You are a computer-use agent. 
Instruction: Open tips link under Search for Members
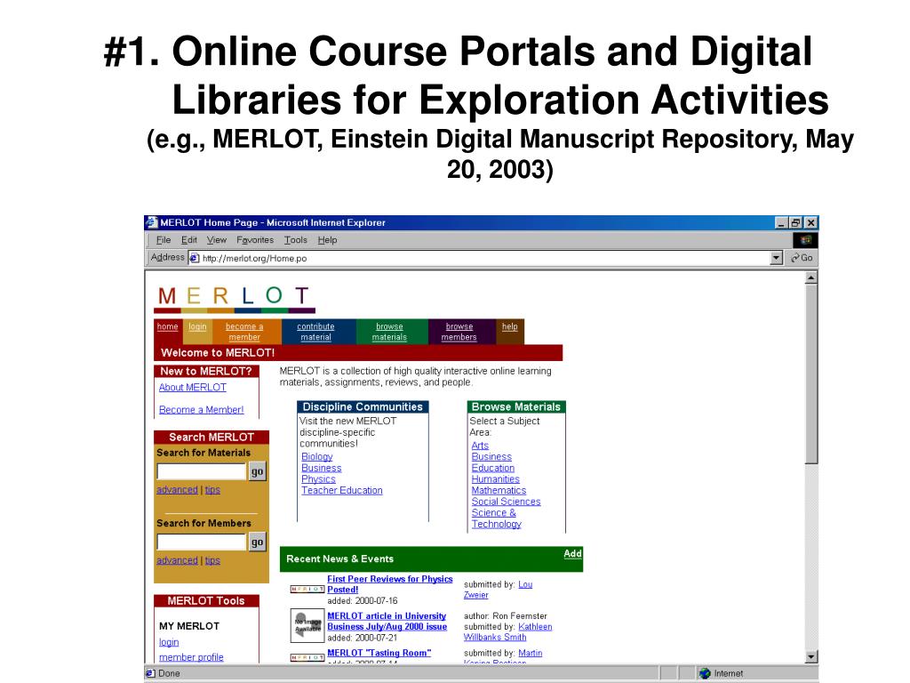click(212, 560)
